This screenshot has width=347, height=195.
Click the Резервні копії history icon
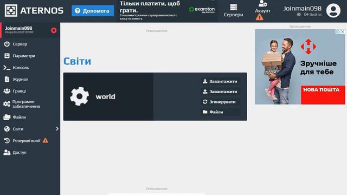click(7, 141)
